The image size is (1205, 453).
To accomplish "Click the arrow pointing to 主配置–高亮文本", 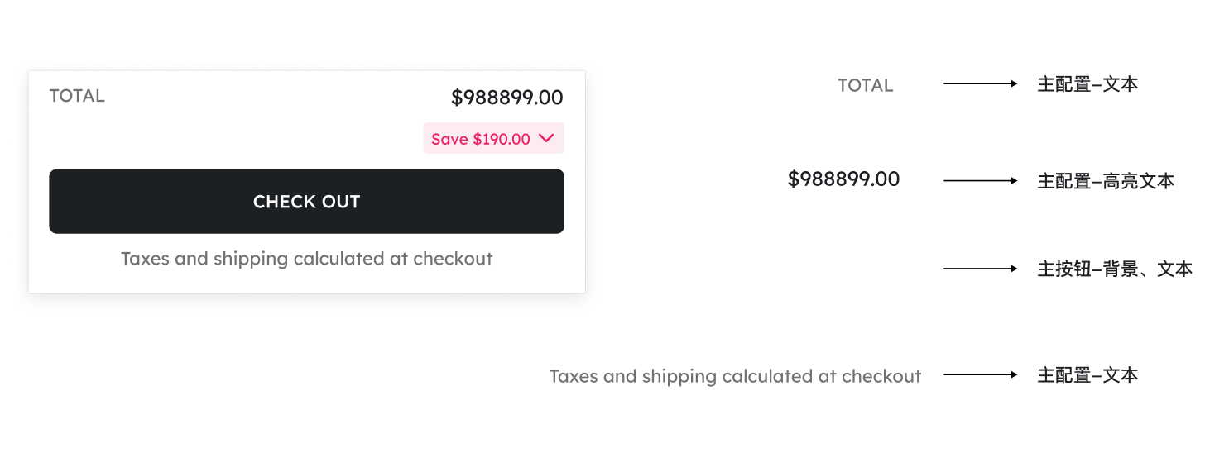I will point(980,180).
